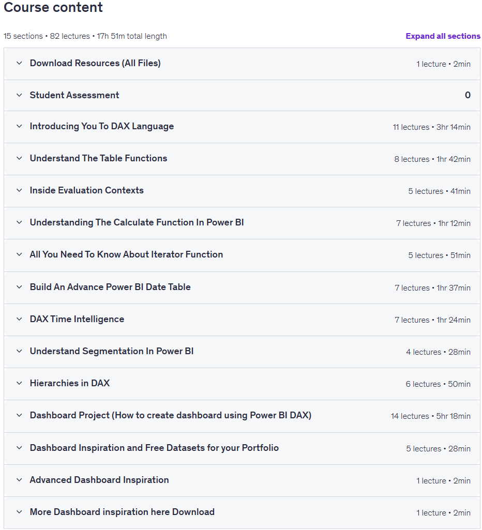Click the "14 lectures • 5hr 18min" duration
Viewport: 482px width, 530px height.
click(x=431, y=416)
